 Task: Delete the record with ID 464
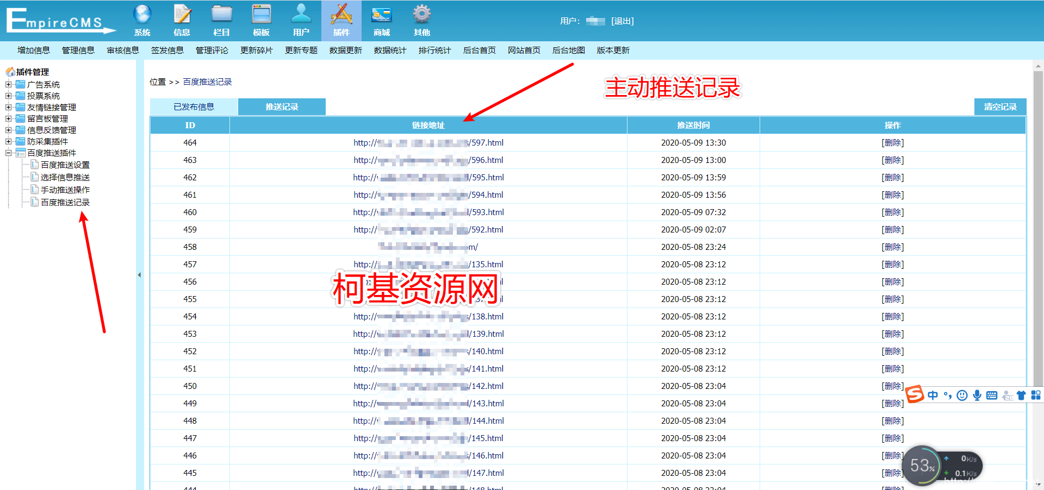pos(892,142)
